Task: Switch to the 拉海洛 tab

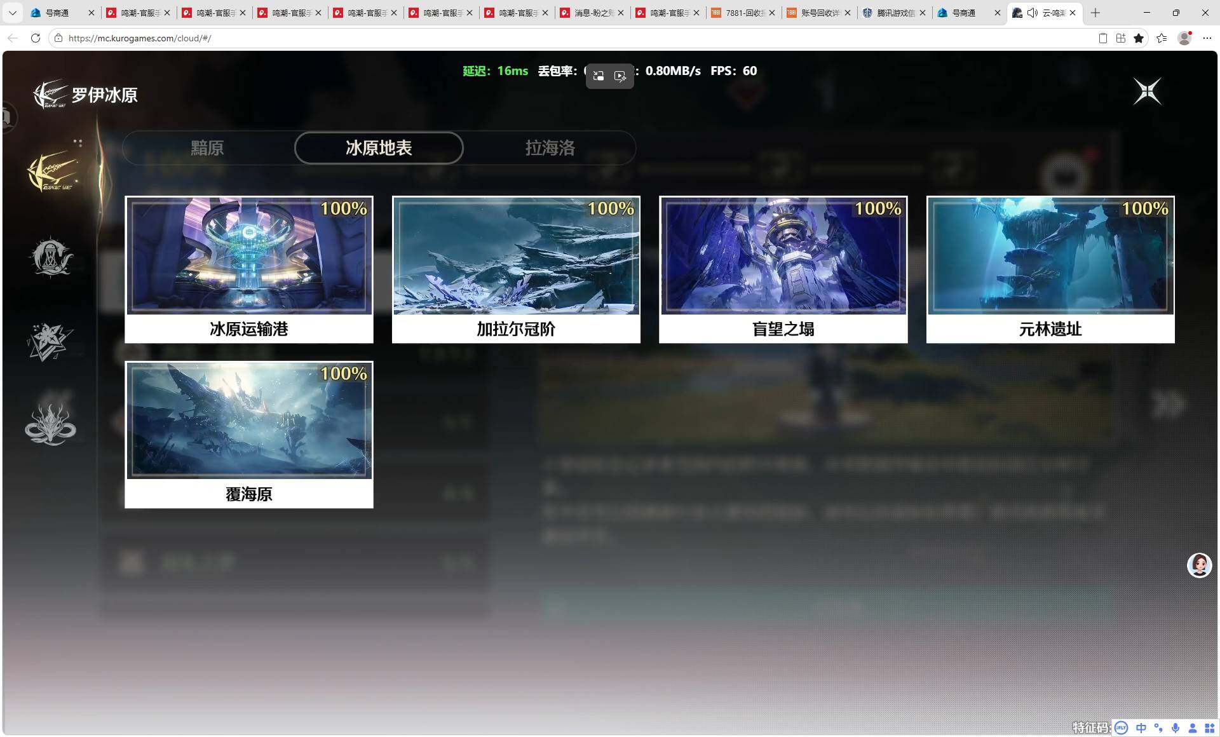Action: coord(550,148)
